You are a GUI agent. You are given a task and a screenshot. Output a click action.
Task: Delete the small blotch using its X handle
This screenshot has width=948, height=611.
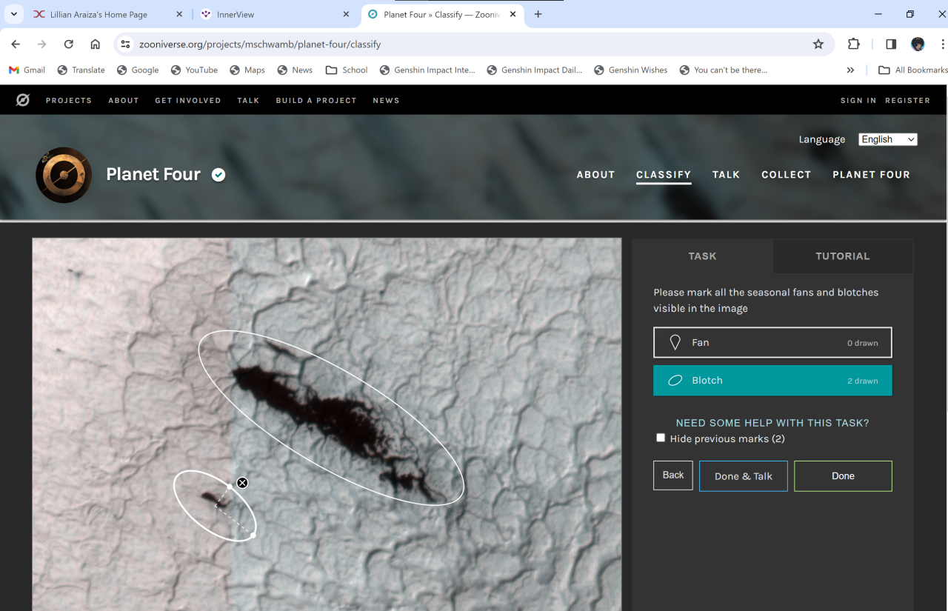242,483
